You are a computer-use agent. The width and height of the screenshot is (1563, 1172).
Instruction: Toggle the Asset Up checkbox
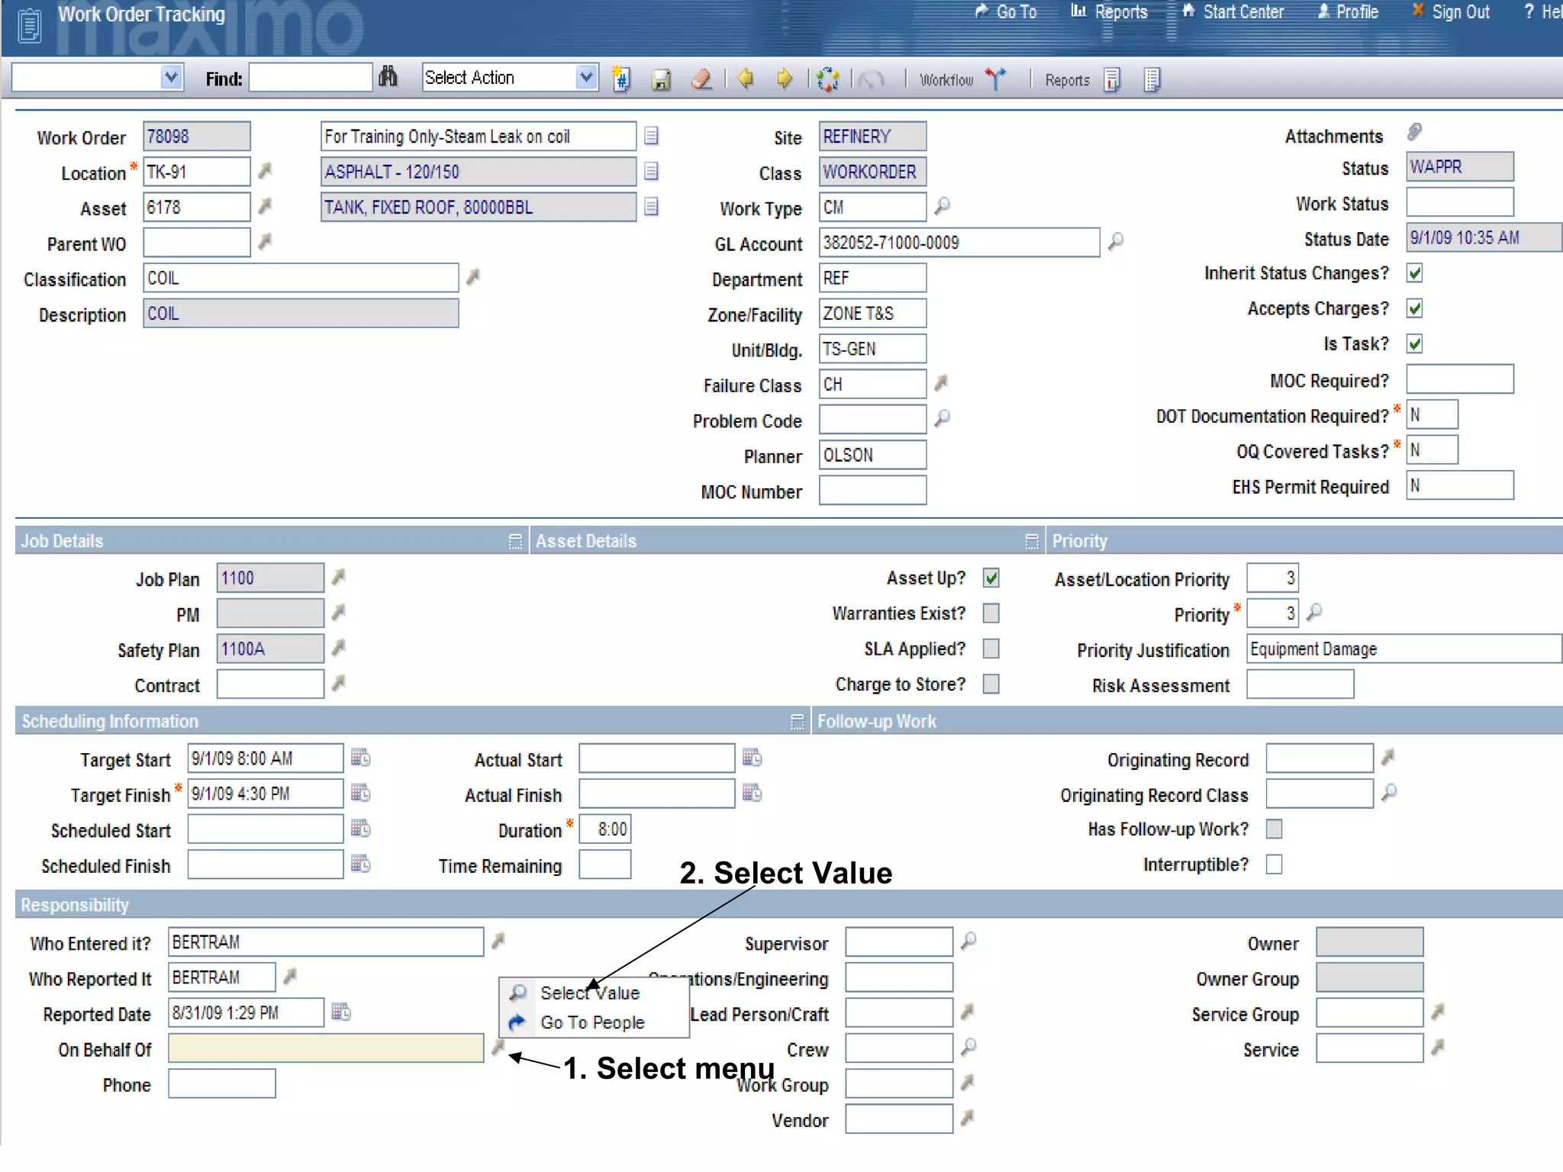click(x=991, y=578)
